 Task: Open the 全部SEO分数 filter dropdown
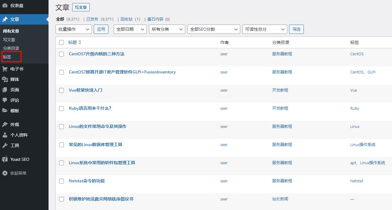tap(214, 29)
